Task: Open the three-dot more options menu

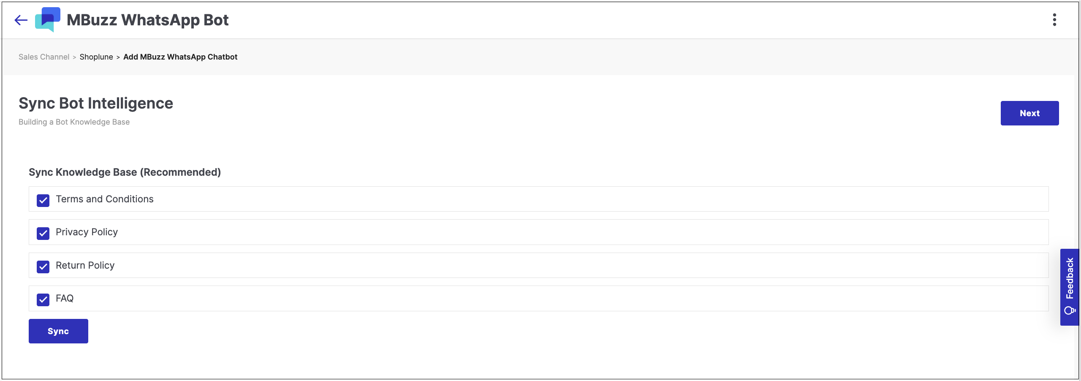Action: (1054, 20)
